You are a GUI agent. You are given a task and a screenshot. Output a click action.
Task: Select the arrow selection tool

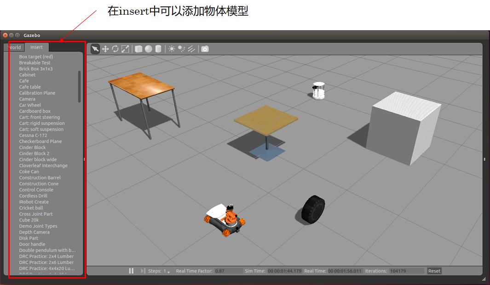[x=95, y=49]
